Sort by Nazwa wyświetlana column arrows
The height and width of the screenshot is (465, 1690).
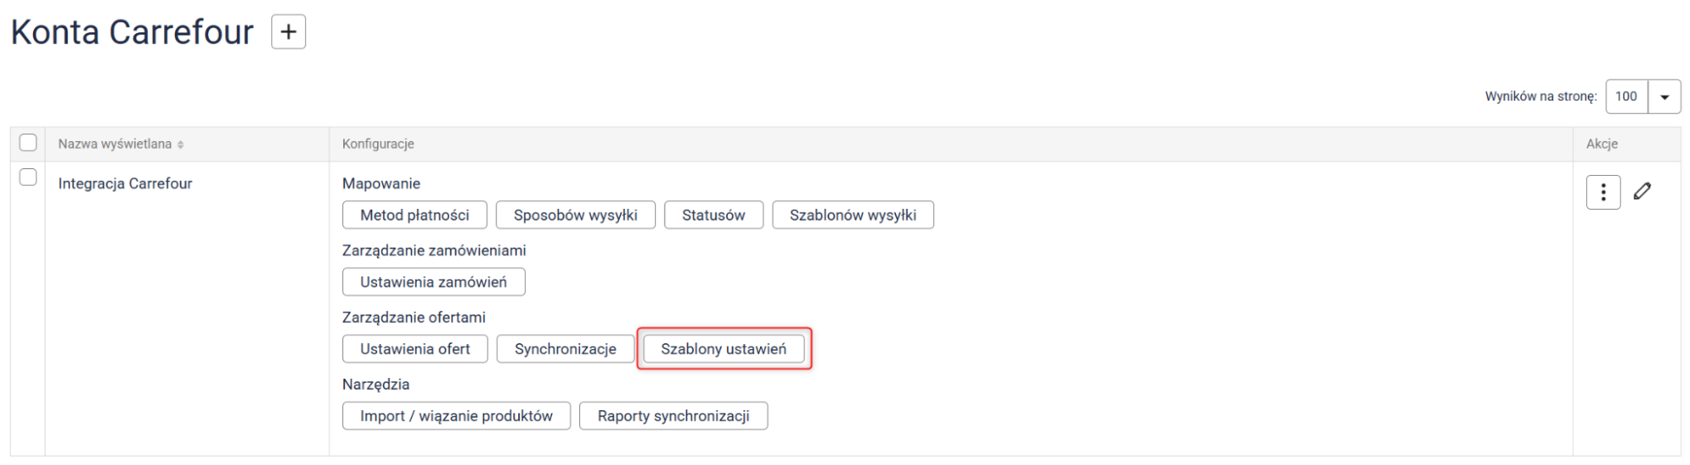181,145
